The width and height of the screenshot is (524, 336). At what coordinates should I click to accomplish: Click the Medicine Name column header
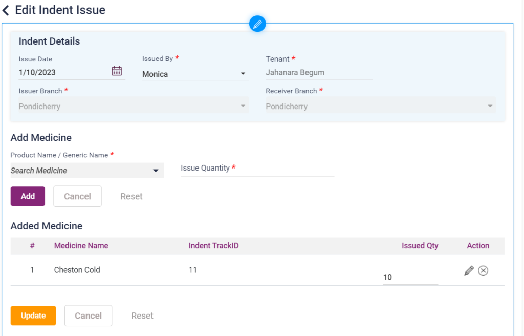(81, 246)
